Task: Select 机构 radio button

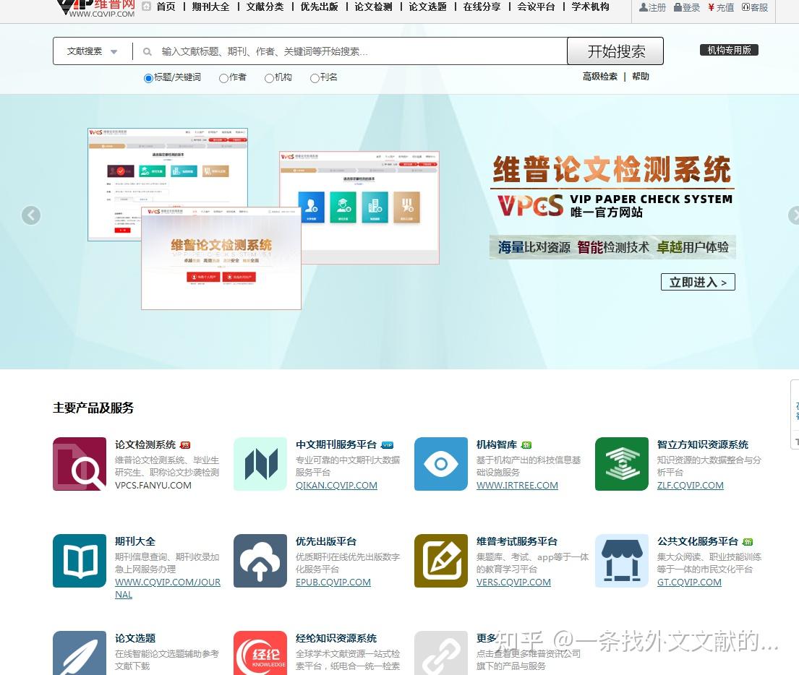Action: pyautogui.click(x=269, y=78)
